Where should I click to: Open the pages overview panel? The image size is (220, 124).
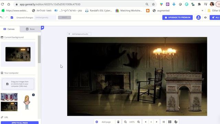pyautogui.click(x=170, y=122)
